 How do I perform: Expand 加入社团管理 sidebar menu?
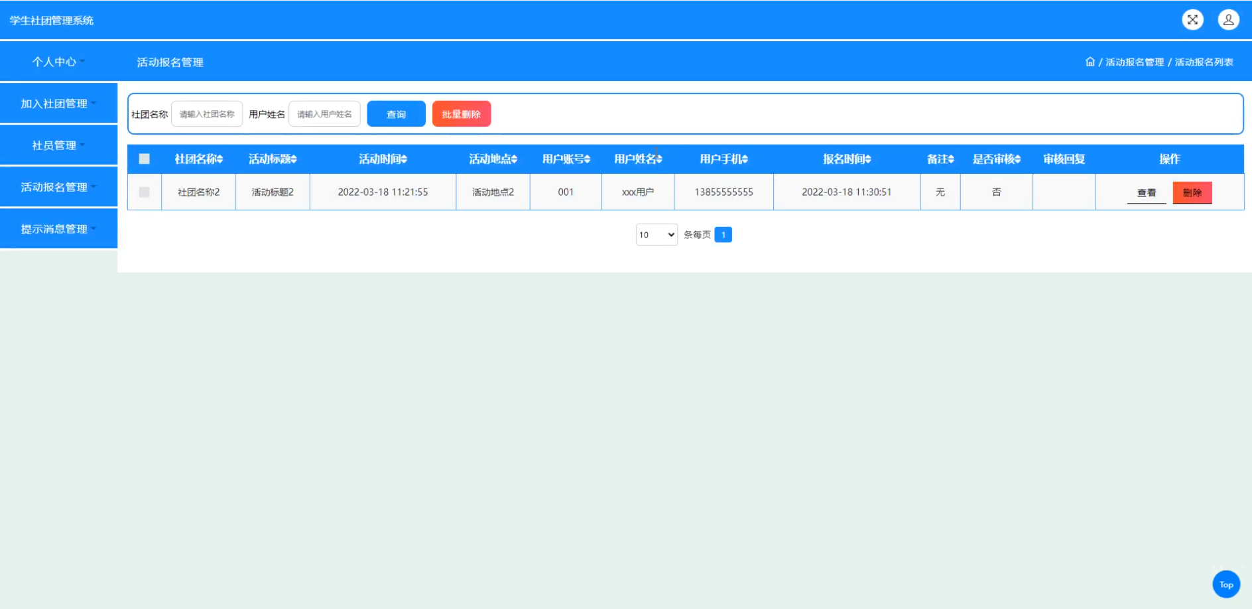(x=58, y=103)
